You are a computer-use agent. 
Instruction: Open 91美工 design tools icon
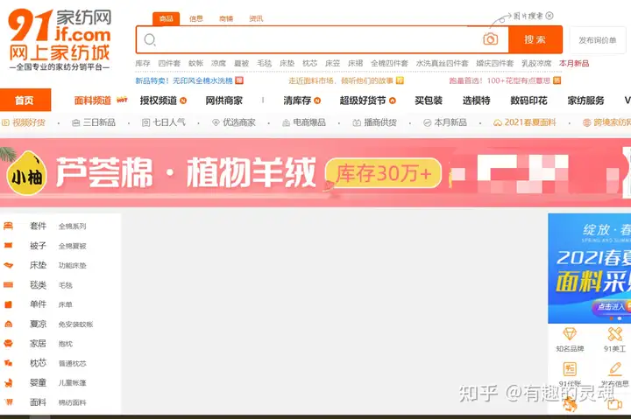(615, 334)
